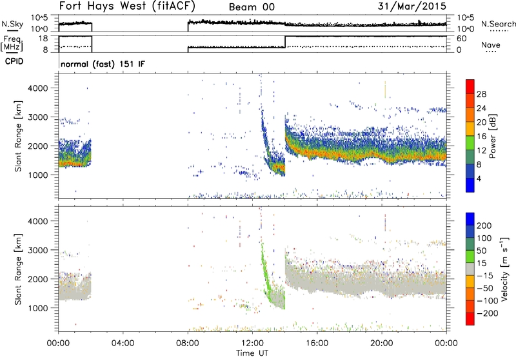Click the 'N.Search' legend label

coord(499,24)
